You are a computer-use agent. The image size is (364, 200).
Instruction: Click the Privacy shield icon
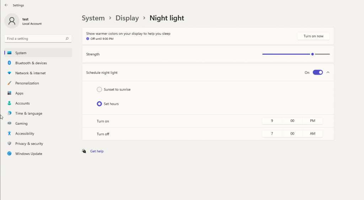9,144
